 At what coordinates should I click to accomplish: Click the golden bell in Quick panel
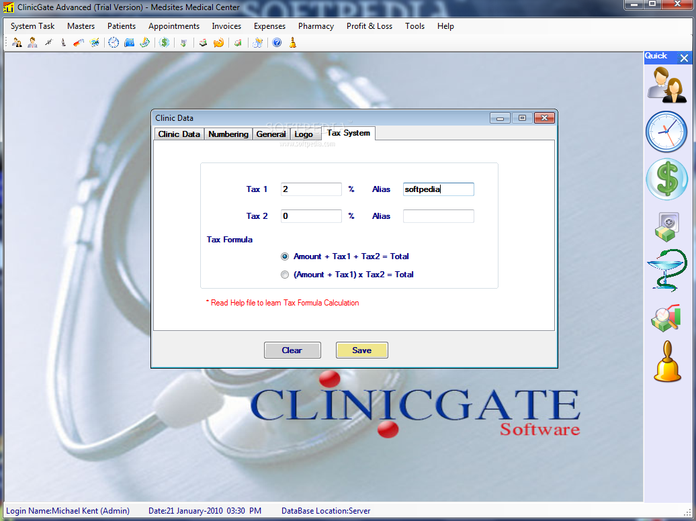(x=667, y=362)
